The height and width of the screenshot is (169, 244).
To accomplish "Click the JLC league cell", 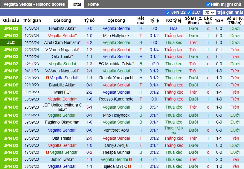I will point(11,42).
